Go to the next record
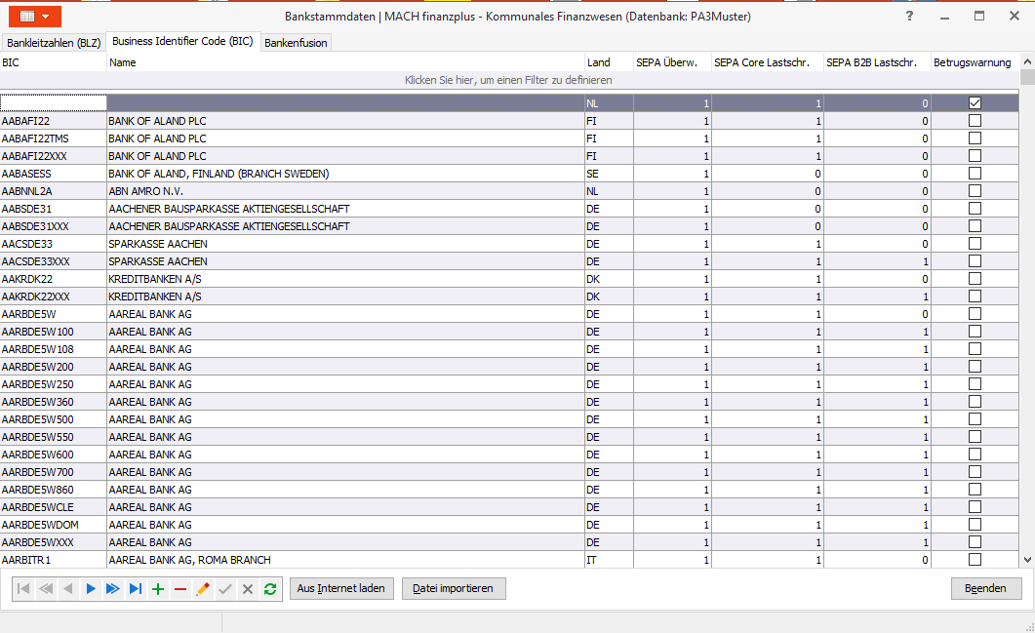Screen dimensions: 1035x633 click(x=91, y=589)
